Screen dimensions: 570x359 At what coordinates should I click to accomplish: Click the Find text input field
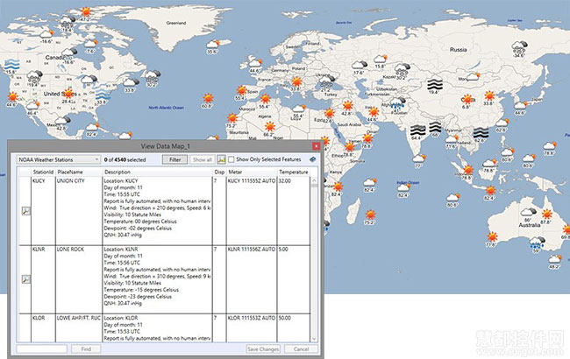42,348
